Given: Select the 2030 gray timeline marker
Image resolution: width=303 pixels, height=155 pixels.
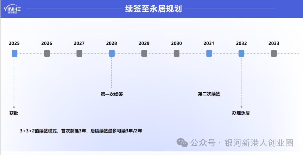Looking at the screenshot, I should point(177,53).
